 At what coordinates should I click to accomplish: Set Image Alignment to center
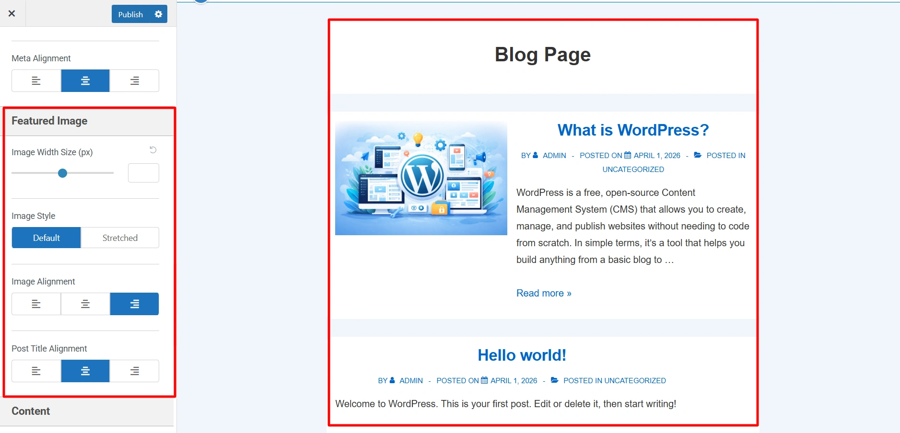click(85, 304)
